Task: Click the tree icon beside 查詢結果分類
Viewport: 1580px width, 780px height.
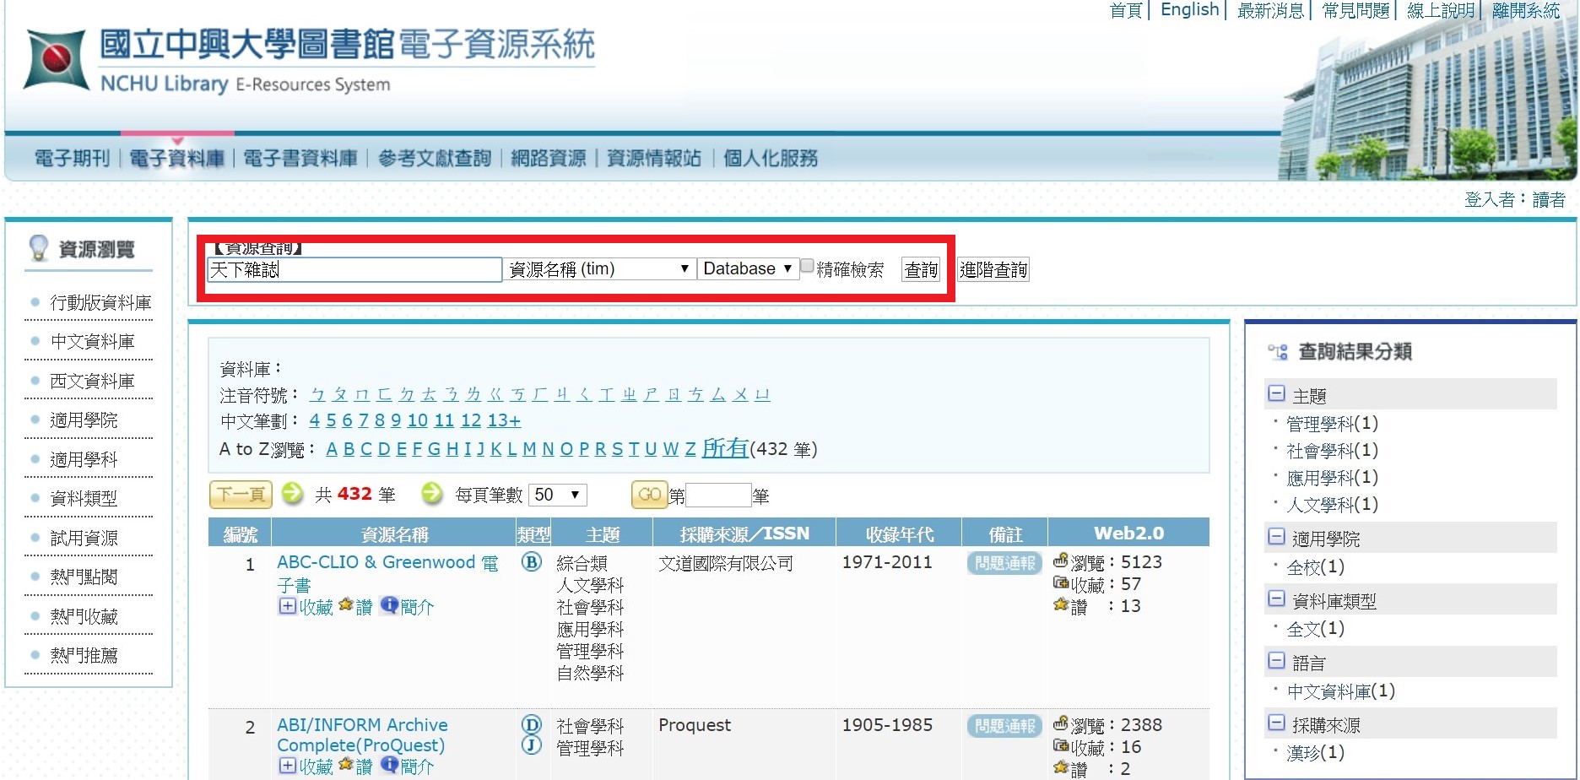Action: tap(1278, 351)
